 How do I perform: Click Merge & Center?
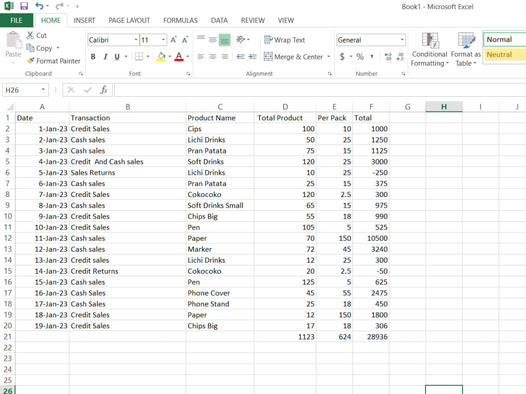point(294,57)
